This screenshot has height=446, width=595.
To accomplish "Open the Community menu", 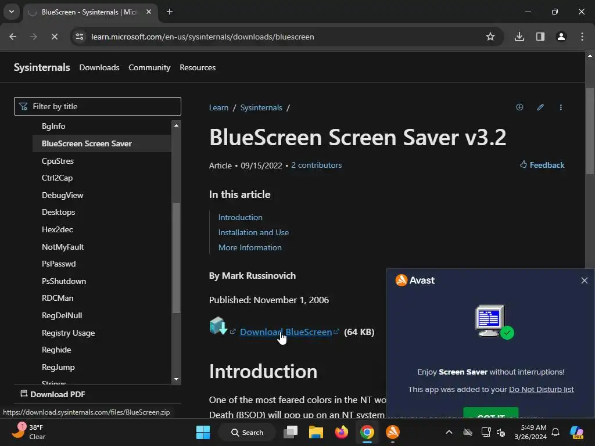I will coord(149,67).
